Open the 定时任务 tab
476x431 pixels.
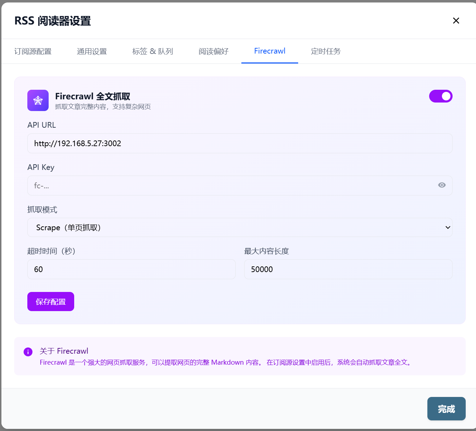[326, 51]
